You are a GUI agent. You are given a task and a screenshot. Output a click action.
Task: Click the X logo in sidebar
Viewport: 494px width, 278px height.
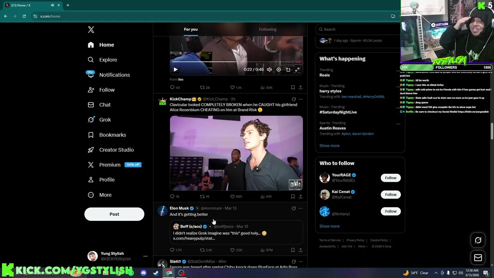click(91, 30)
